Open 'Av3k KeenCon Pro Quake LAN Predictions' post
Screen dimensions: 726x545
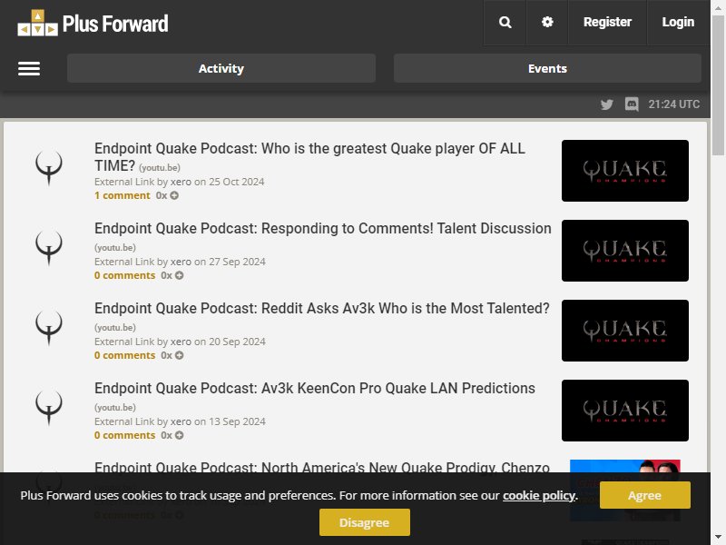pos(315,389)
